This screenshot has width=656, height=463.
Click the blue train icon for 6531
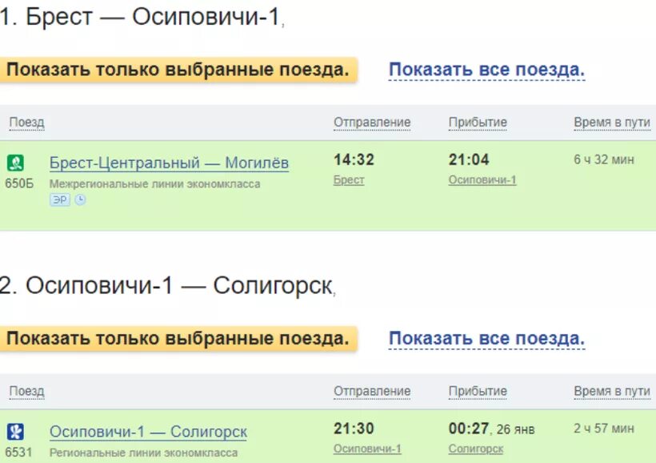coord(15,432)
